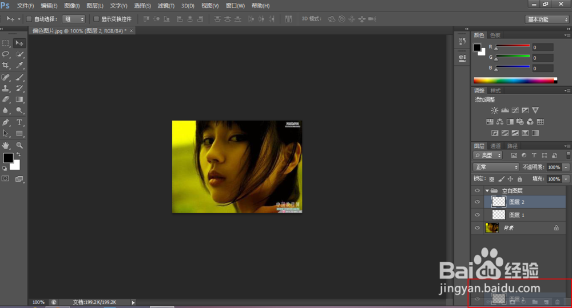
Task: Open the blend mode 正常 dropdown
Action: click(x=496, y=167)
